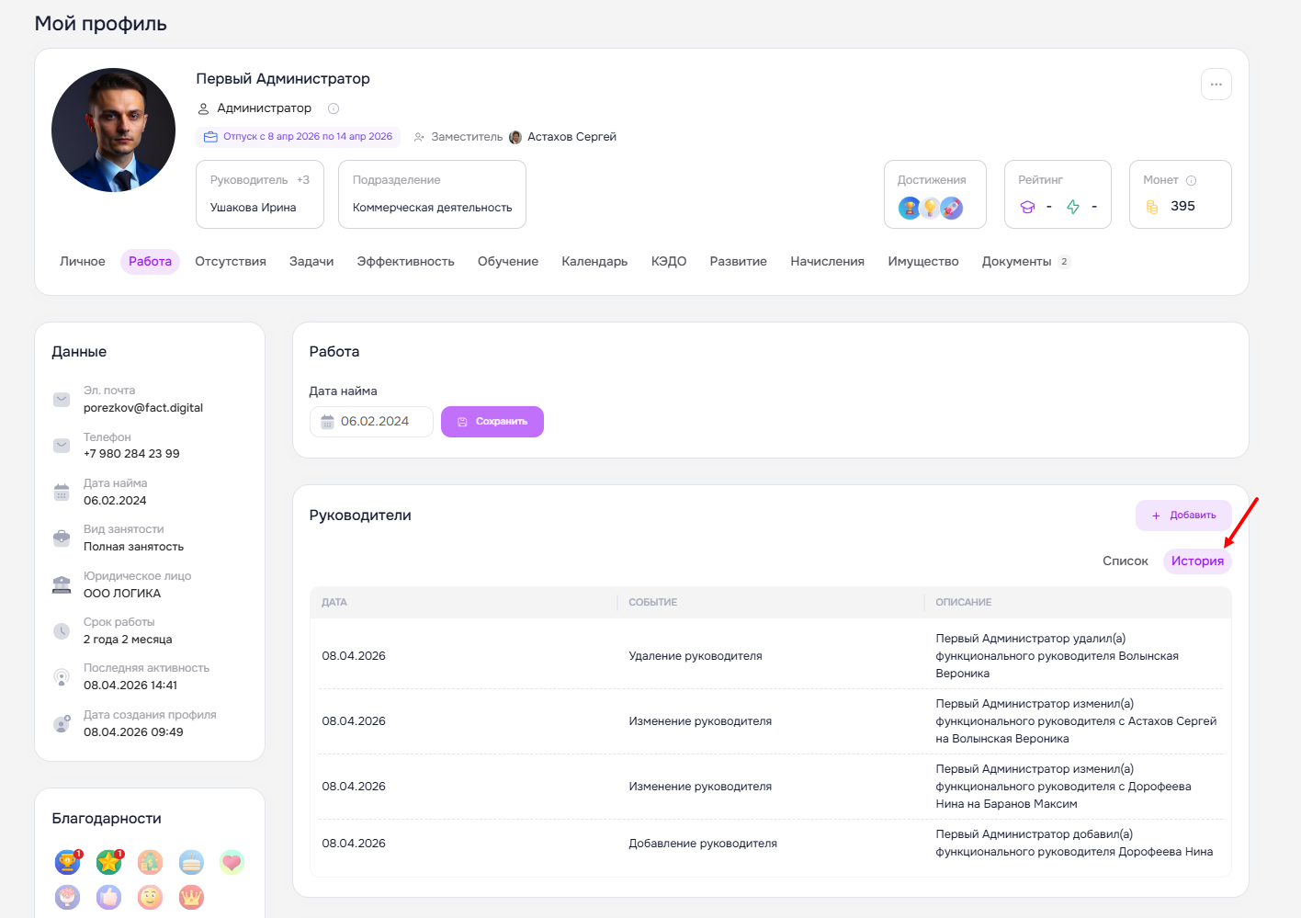Click the Добавить manager button
The height and width of the screenshot is (918, 1301).
(1182, 516)
